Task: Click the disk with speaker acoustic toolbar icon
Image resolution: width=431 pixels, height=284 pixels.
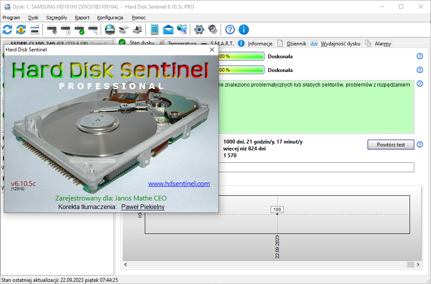Action: point(52,30)
